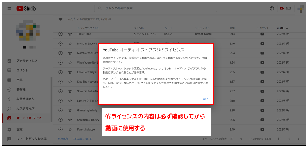The width and height of the screenshot is (308, 148).
Task: Play the Ceremonial Library track
Action: pyautogui.click(x=60, y=120)
